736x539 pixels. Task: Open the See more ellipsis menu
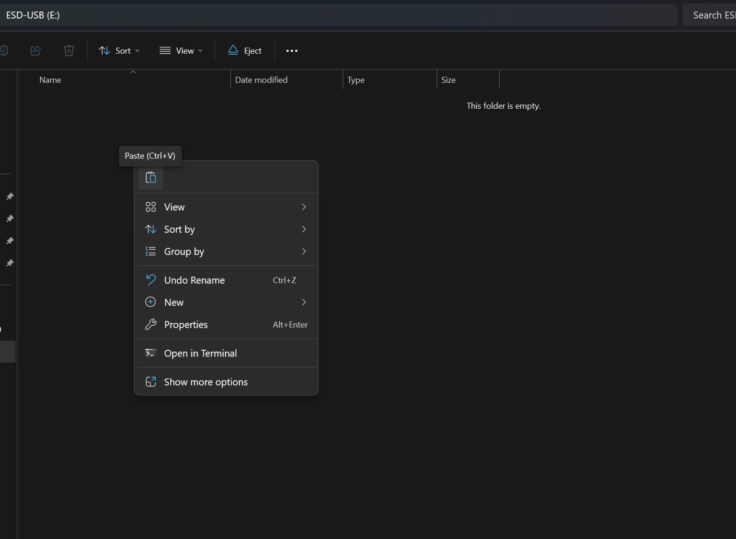[x=292, y=51]
